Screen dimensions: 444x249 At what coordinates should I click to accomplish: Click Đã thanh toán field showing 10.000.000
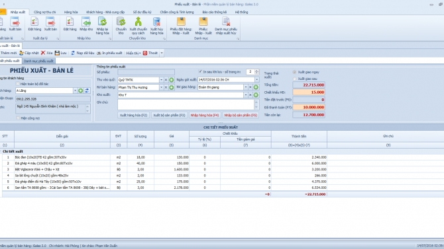click(x=309, y=107)
